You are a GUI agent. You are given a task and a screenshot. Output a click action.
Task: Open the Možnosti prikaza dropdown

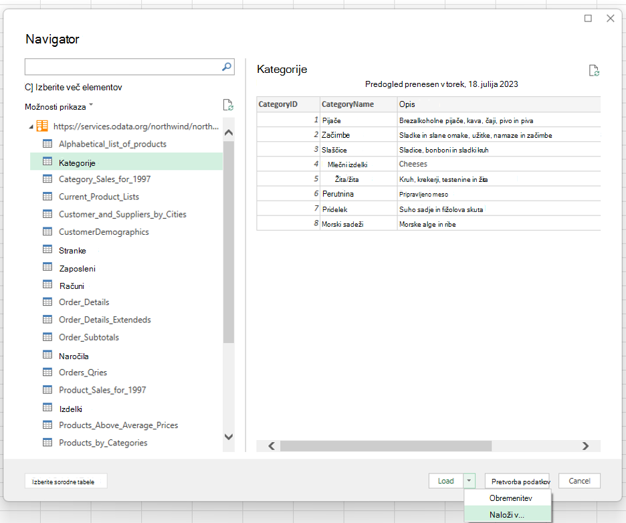59,106
